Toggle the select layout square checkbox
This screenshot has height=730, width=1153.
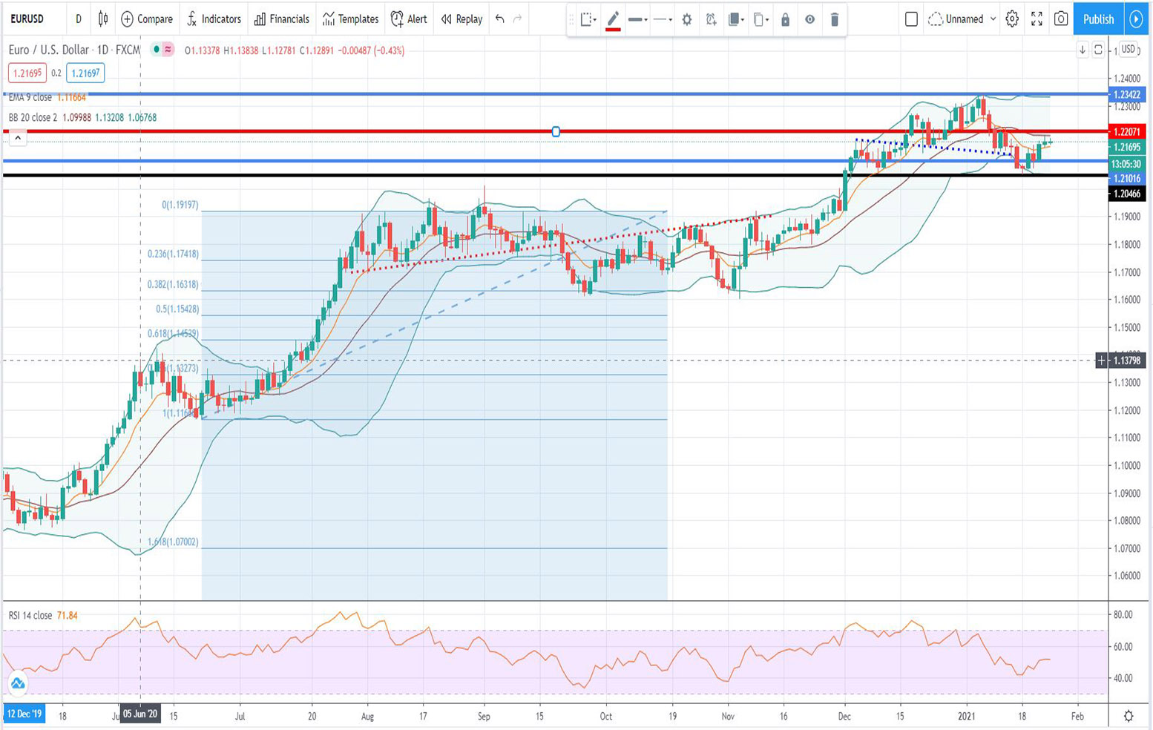click(x=911, y=19)
